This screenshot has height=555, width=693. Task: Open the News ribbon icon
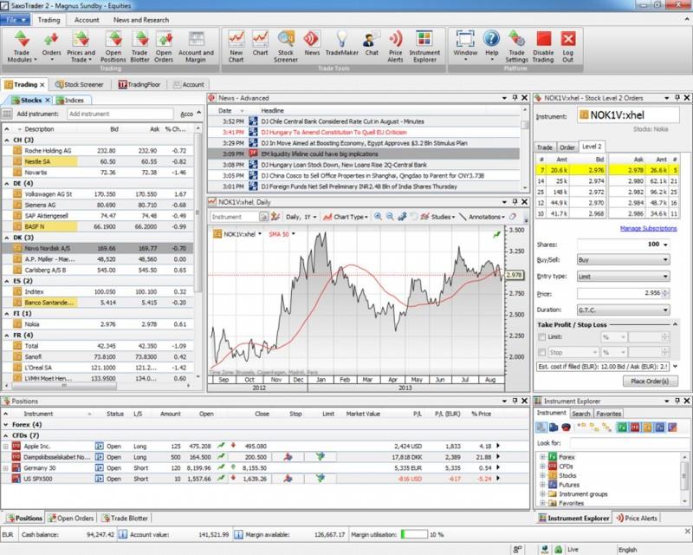click(x=312, y=43)
